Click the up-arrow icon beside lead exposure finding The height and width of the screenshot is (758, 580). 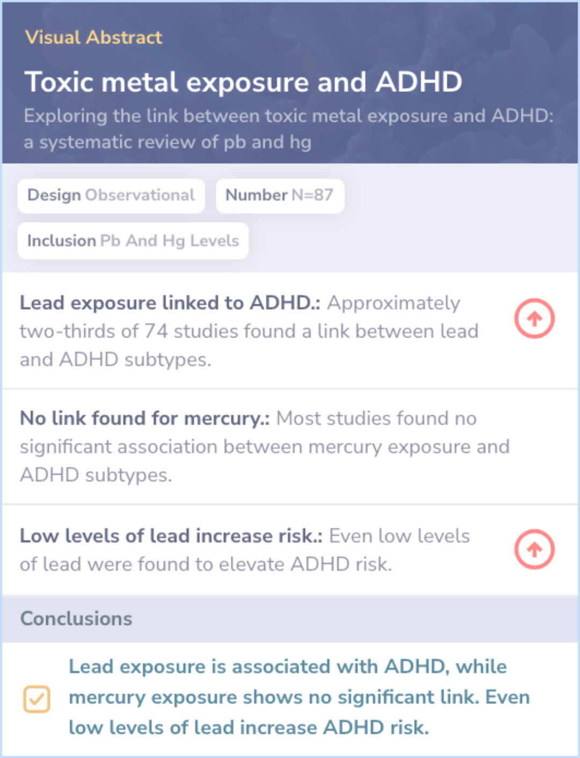(x=534, y=319)
